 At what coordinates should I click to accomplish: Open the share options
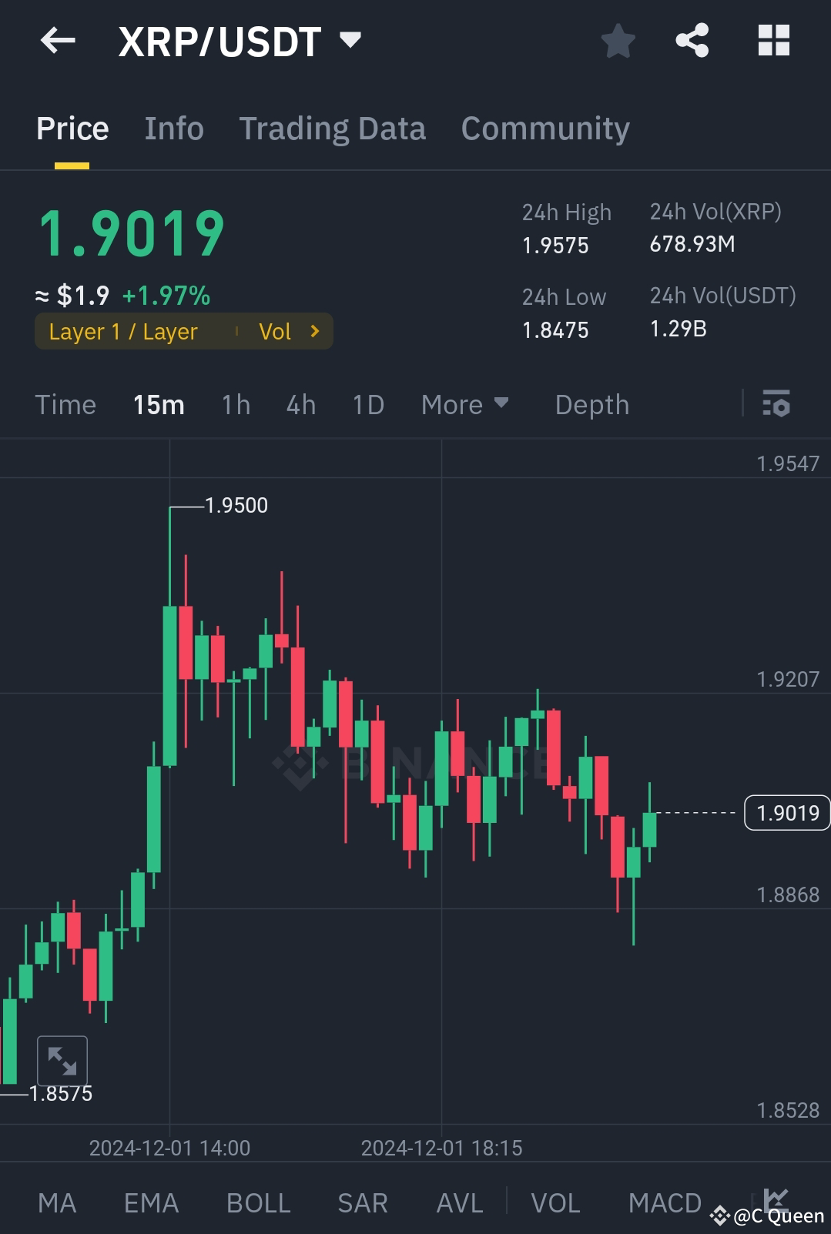pos(692,42)
